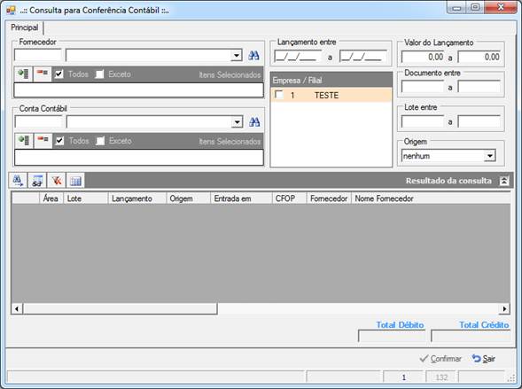This screenshot has width=522, height=389.
Task: Toggle the Todos checkbox under Fornecedor
Action: 59,74
